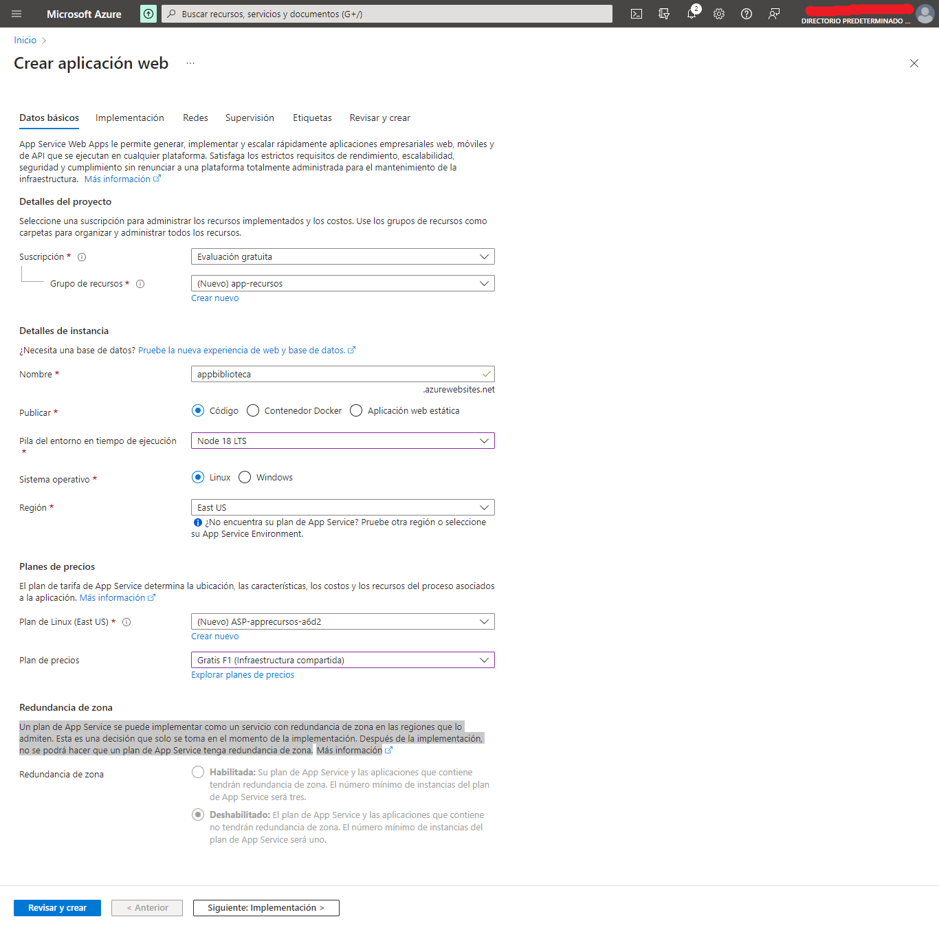Switch to Supervisión tab
Image resolution: width=939 pixels, height=930 pixels.
[250, 118]
